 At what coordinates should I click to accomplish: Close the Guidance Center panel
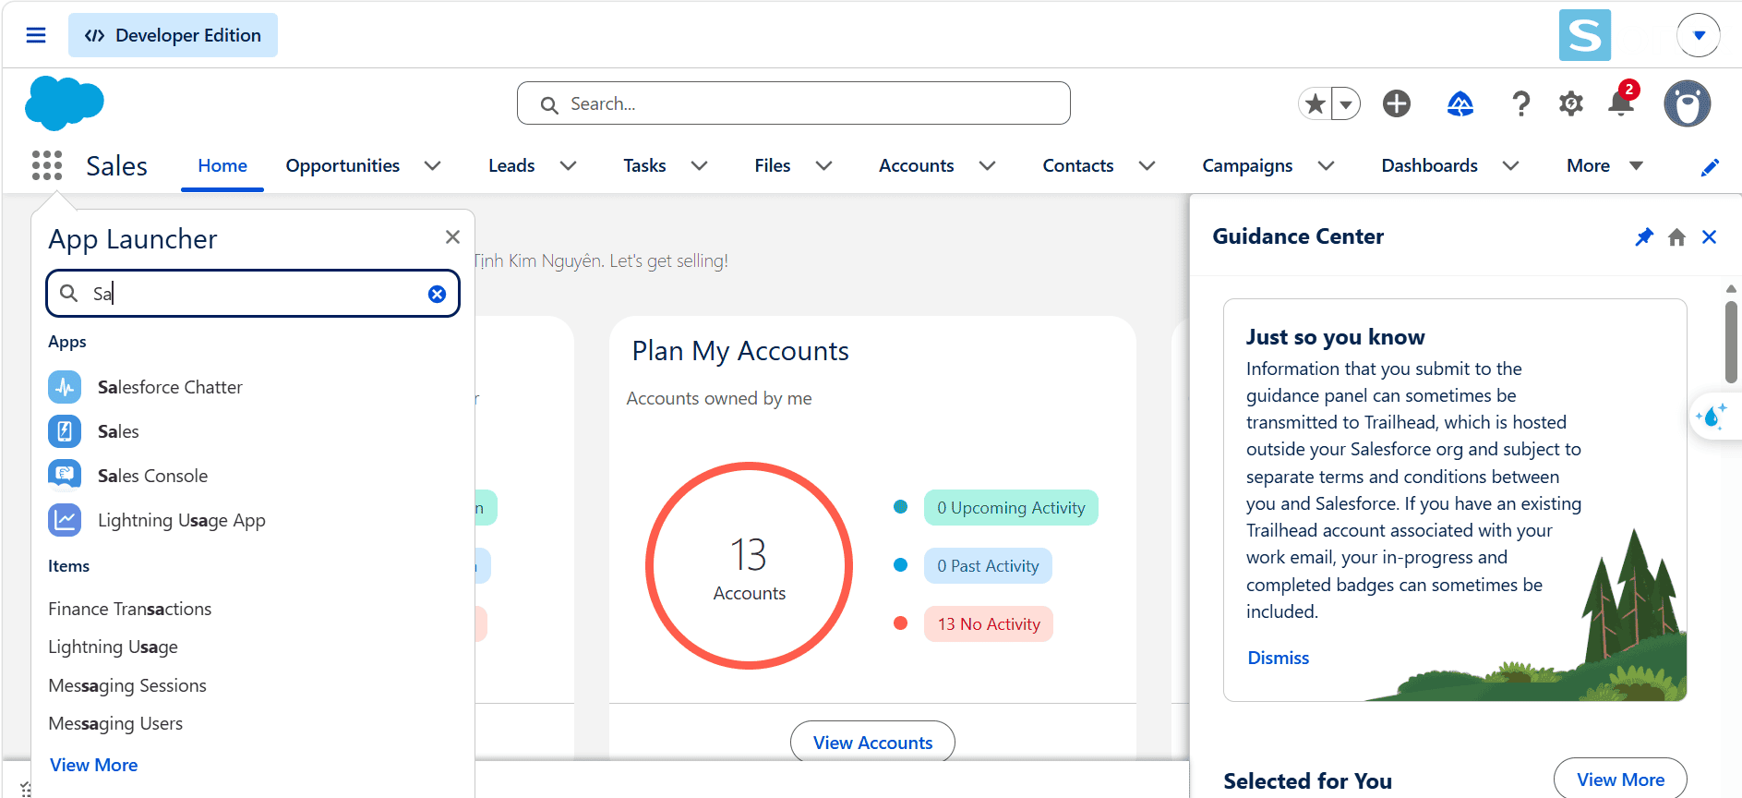coord(1710,237)
